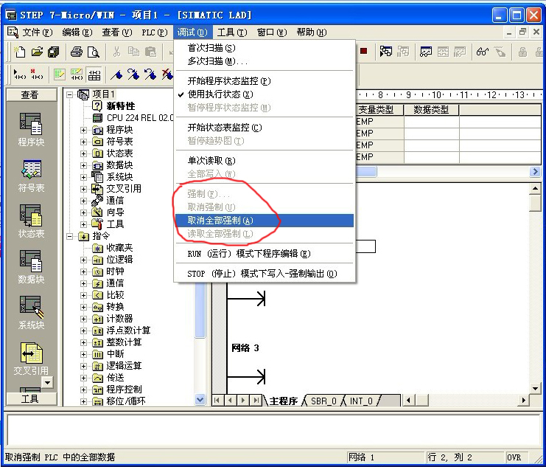546x467 pixels.
Task: Open 系统块 in the left view bar
Action: pos(31,313)
